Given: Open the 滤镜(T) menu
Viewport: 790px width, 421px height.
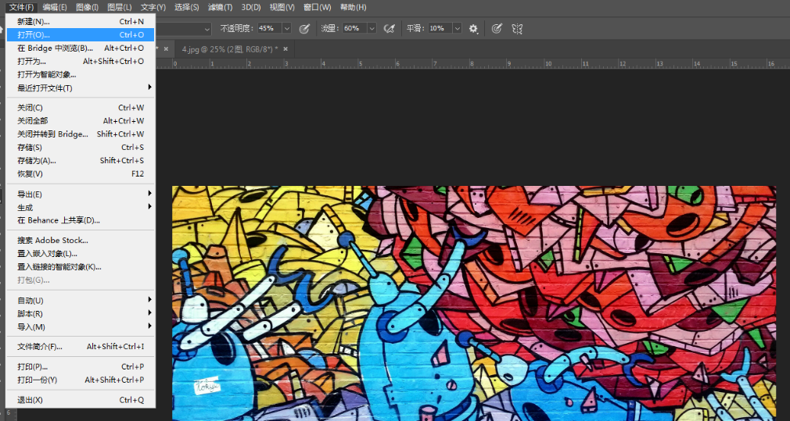Looking at the screenshot, I should [220, 7].
